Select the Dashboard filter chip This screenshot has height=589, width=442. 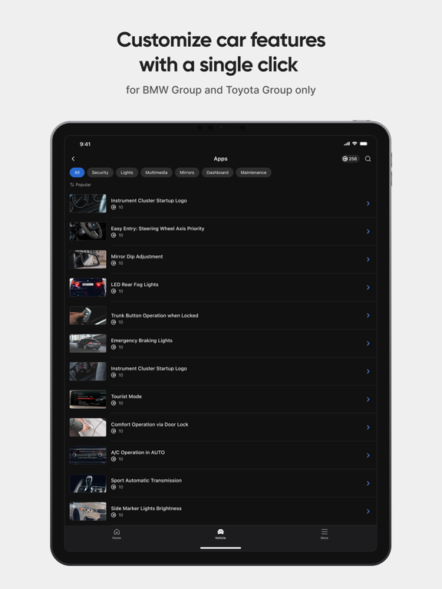click(x=218, y=173)
